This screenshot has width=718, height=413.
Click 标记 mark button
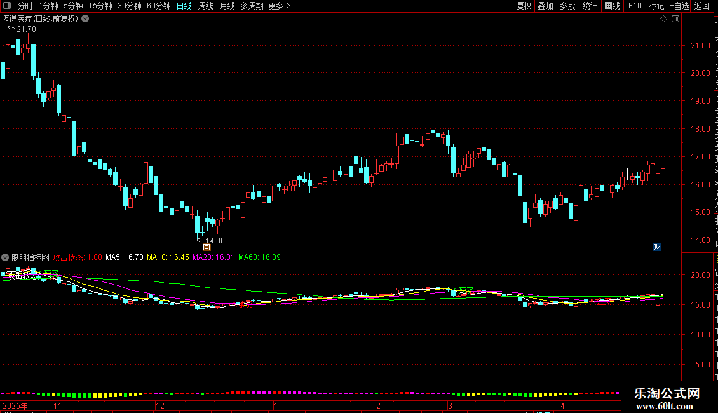656,6
